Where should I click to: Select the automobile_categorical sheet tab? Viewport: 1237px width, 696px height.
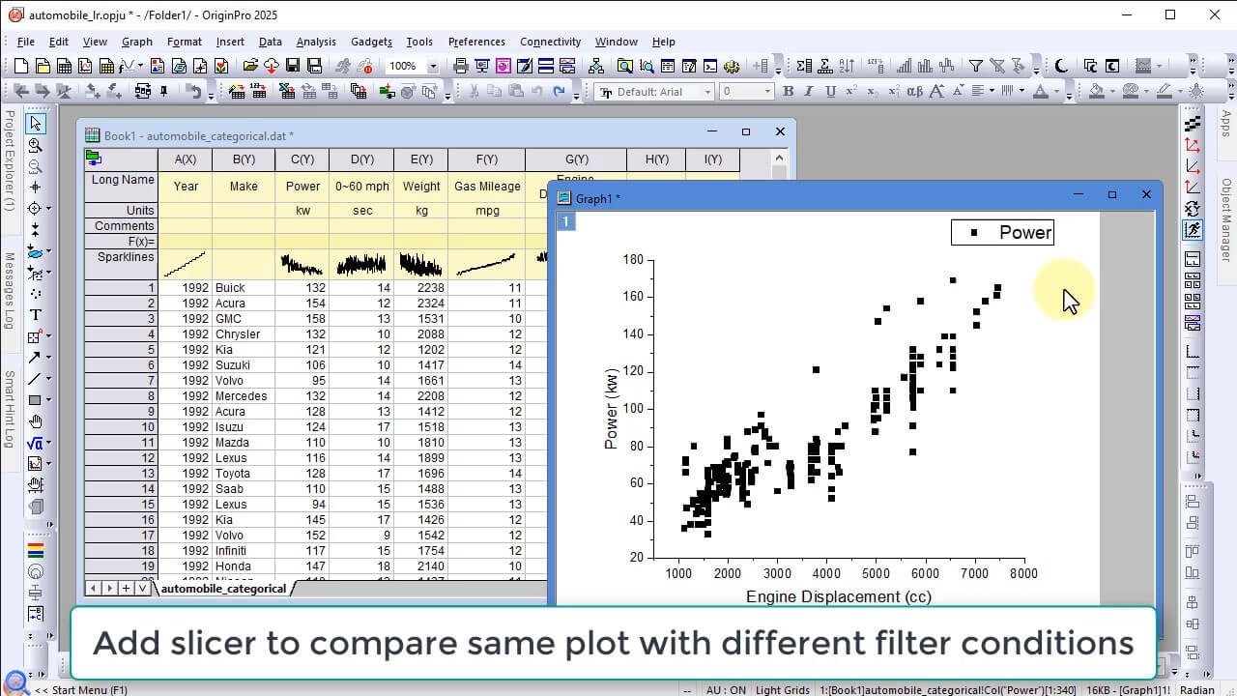[223, 588]
